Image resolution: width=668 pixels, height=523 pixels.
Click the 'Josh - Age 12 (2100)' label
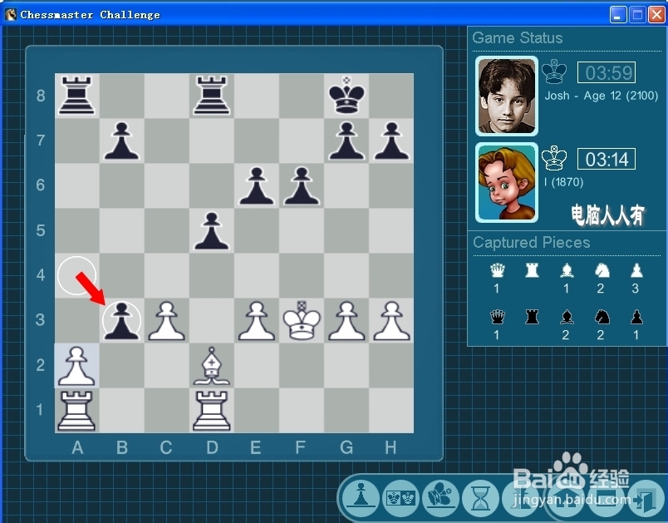point(601,96)
